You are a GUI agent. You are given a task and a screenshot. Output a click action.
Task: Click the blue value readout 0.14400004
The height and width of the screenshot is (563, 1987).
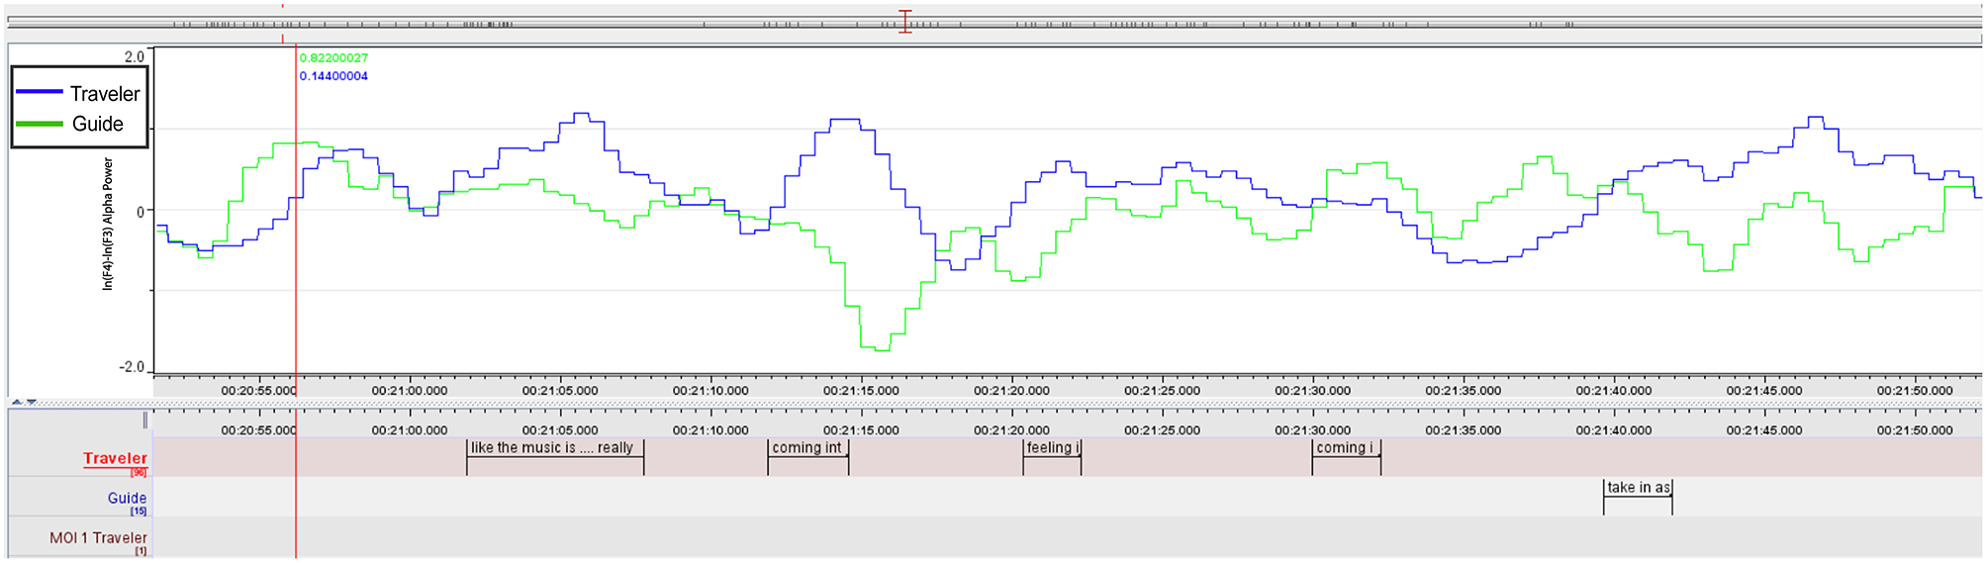(333, 76)
